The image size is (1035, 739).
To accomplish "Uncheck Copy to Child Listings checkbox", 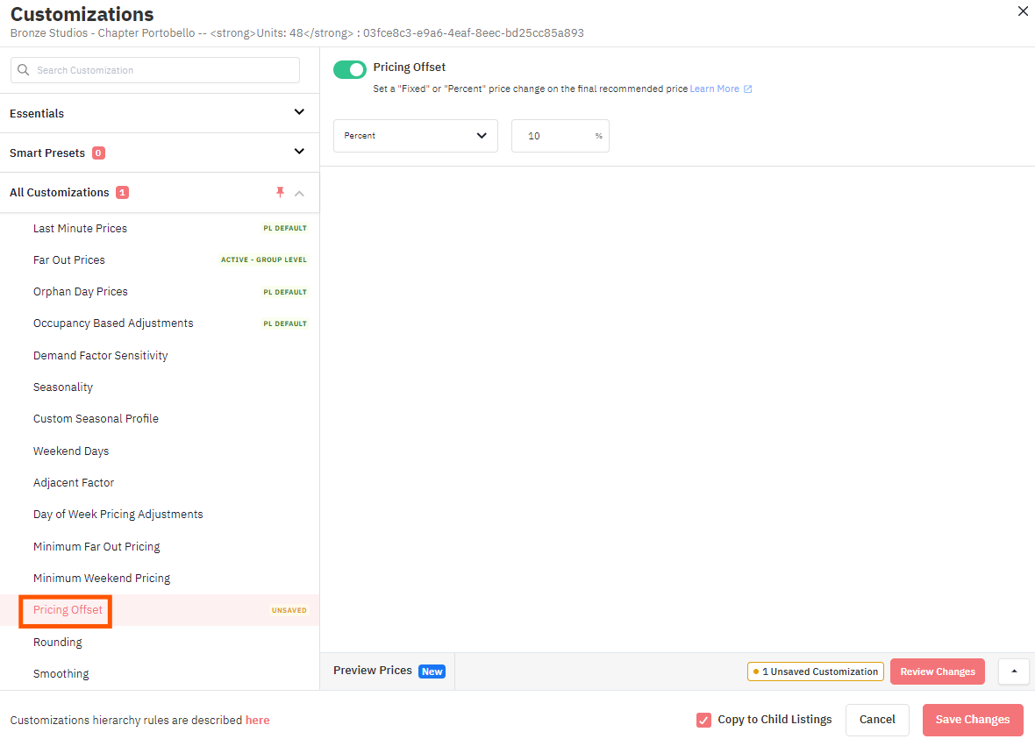I will pos(703,720).
